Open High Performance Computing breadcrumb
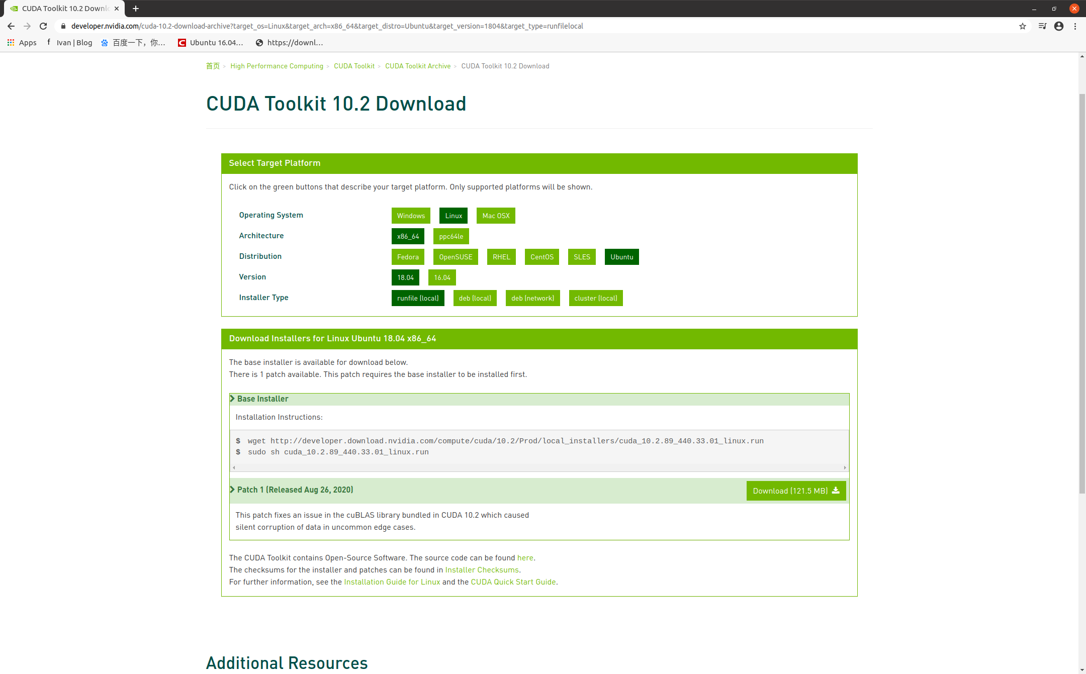The image size is (1086, 674). point(277,66)
